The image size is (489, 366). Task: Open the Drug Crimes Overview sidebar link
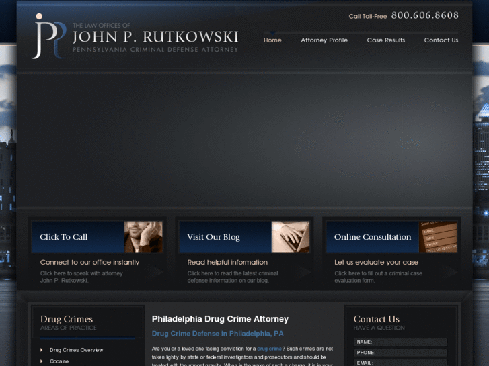(x=76, y=350)
